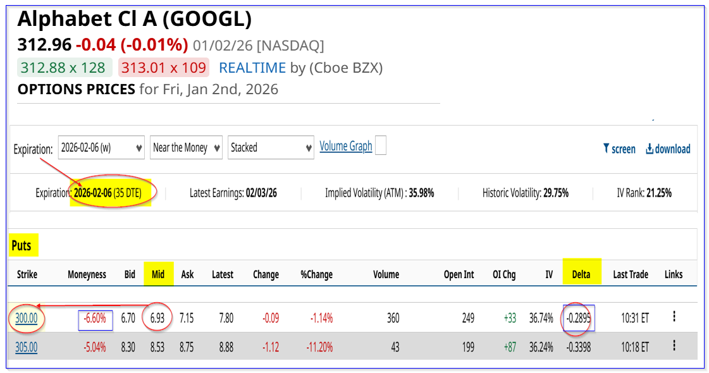Expand the Near the Money dropdown
The height and width of the screenshot is (373, 709).
coord(186,148)
